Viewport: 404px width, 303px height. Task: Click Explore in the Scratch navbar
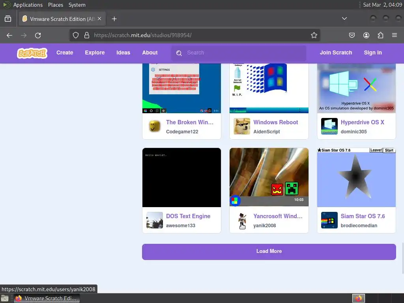tap(95, 52)
